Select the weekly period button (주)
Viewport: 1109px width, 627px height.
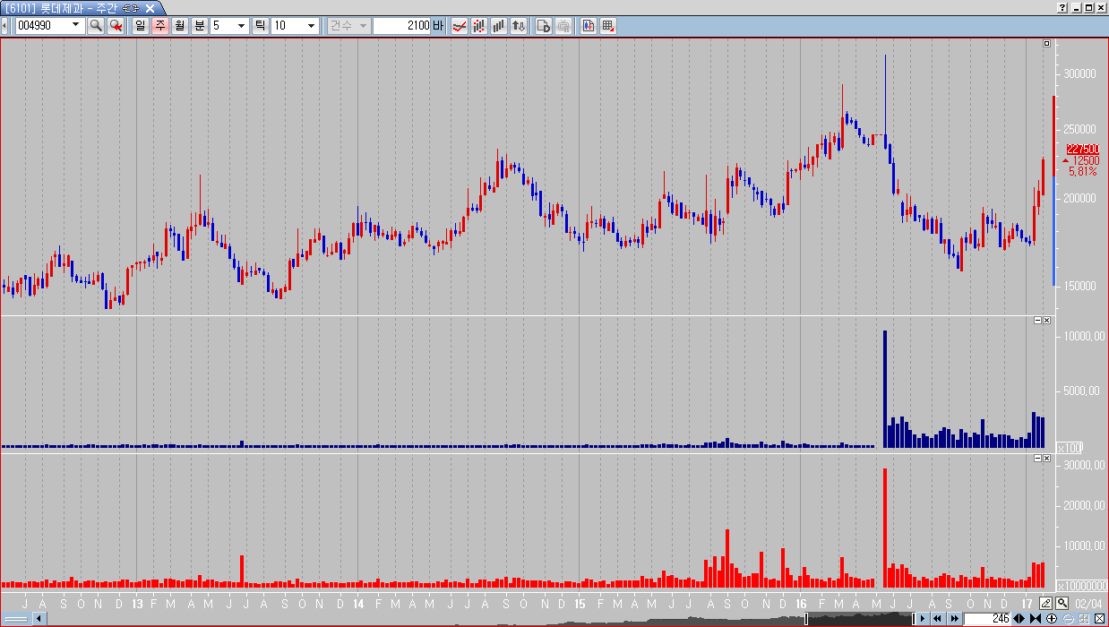pos(159,26)
